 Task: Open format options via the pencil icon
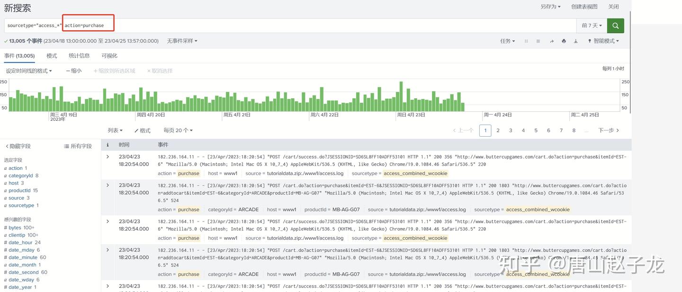[140, 130]
